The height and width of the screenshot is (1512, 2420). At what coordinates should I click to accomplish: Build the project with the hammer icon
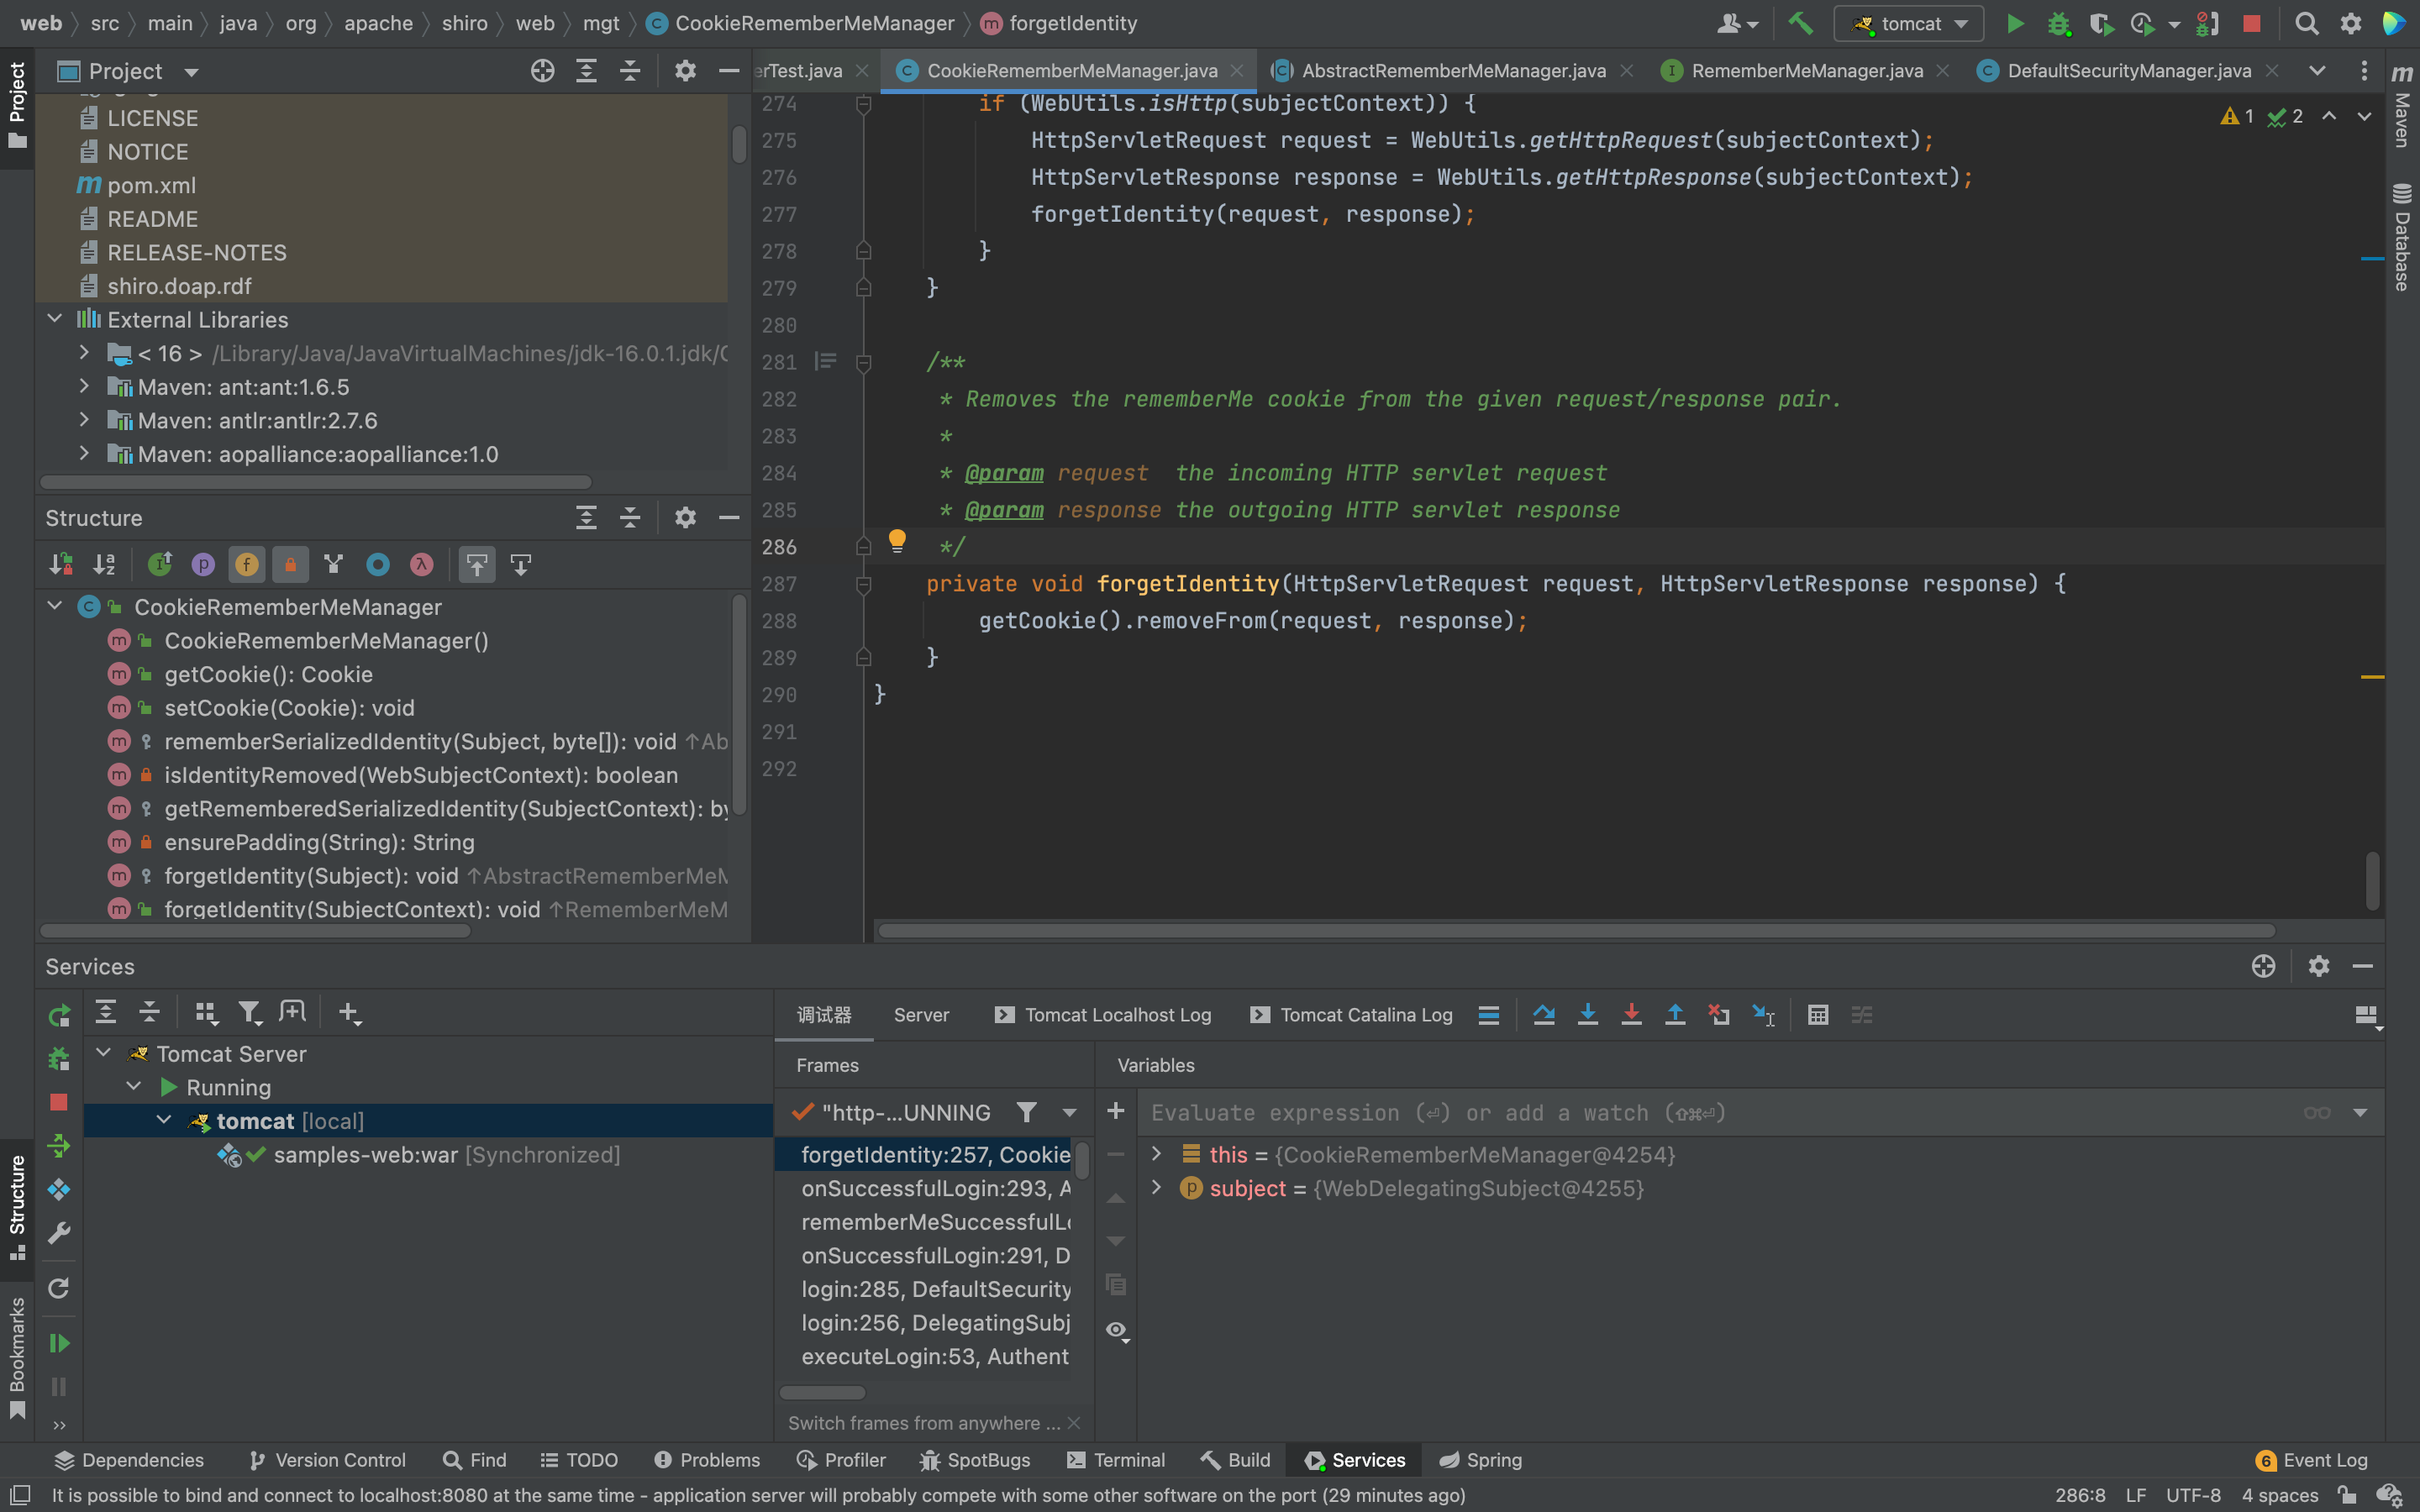pyautogui.click(x=1800, y=23)
